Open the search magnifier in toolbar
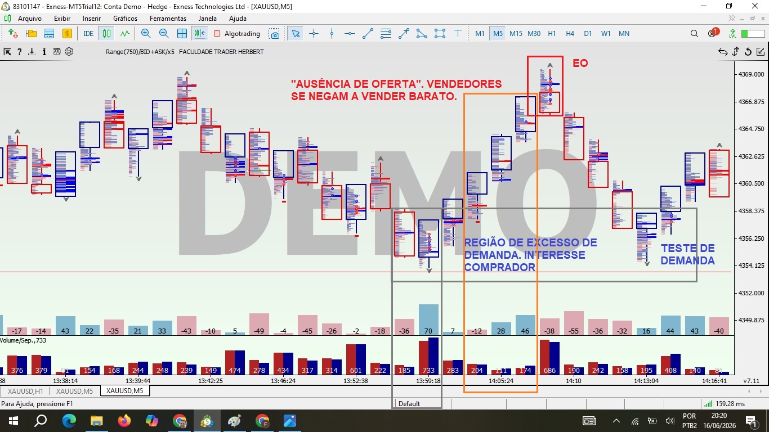769x432 pixels. (694, 34)
